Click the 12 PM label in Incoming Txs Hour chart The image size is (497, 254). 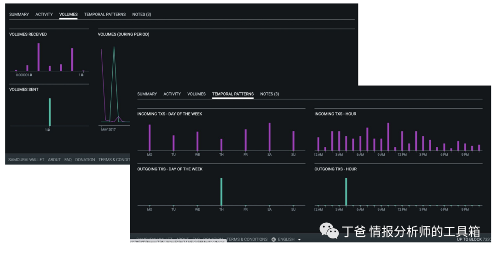(402, 155)
